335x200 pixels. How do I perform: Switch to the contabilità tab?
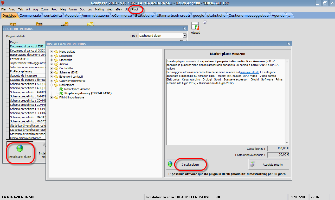click(x=53, y=15)
